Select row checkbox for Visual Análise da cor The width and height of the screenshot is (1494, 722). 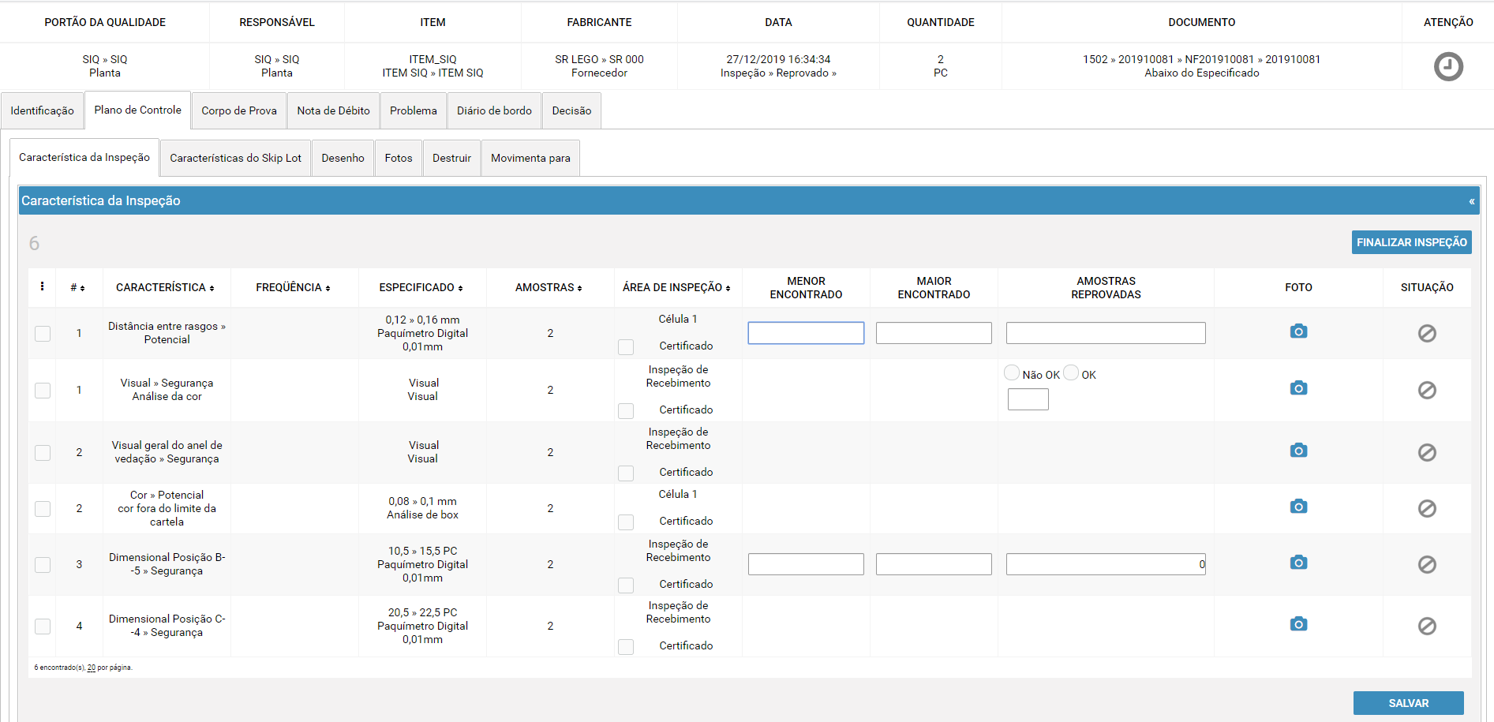pos(43,391)
